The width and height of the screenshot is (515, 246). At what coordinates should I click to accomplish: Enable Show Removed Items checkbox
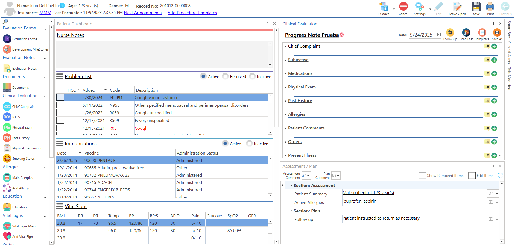[422, 176]
